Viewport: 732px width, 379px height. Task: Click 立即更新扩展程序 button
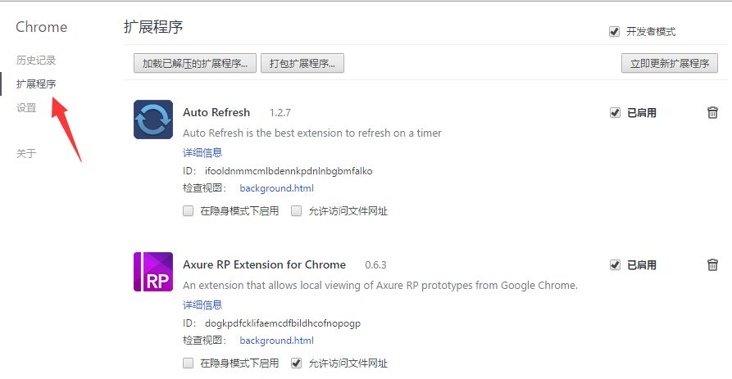pyautogui.click(x=670, y=63)
